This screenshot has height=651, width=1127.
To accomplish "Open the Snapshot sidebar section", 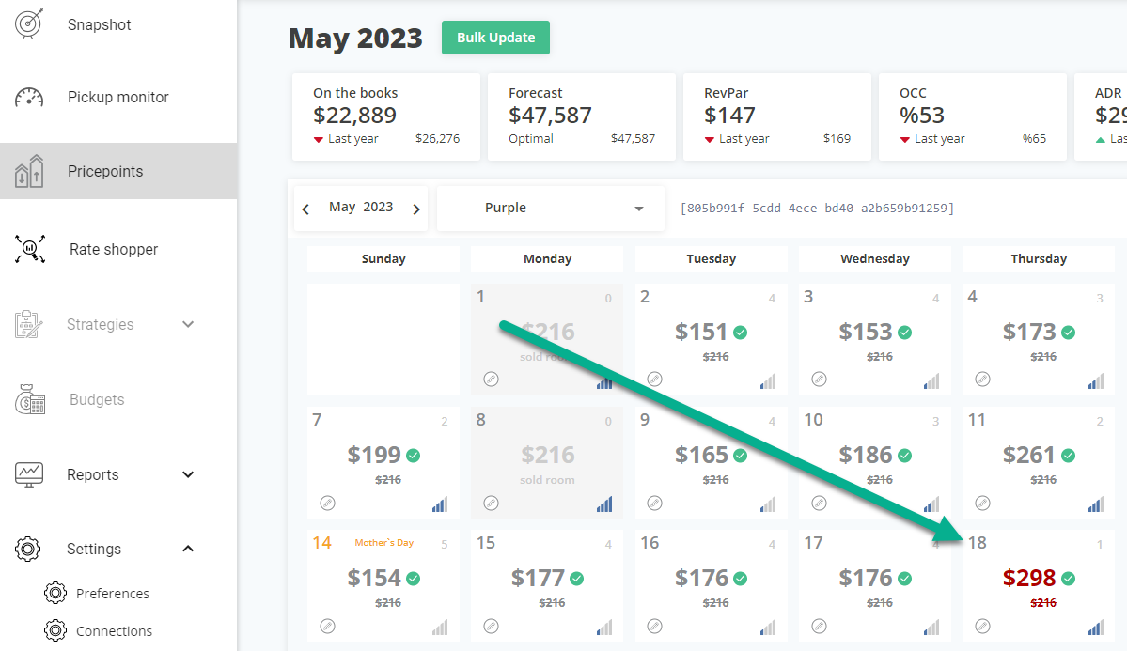I will pyautogui.click(x=100, y=25).
